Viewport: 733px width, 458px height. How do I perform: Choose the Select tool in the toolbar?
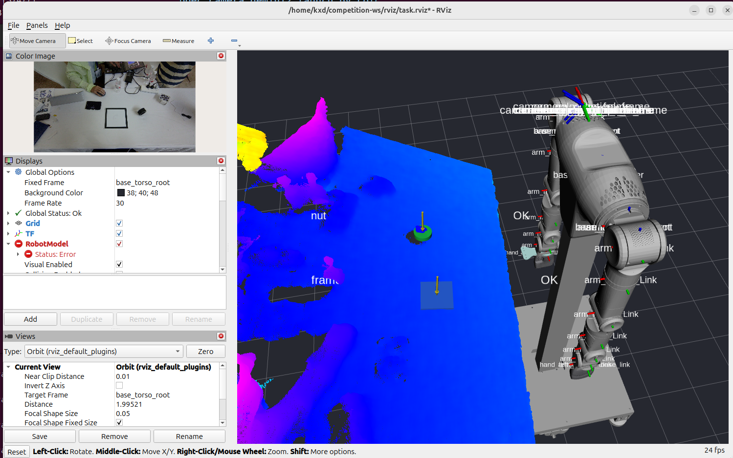tap(80, 41)
